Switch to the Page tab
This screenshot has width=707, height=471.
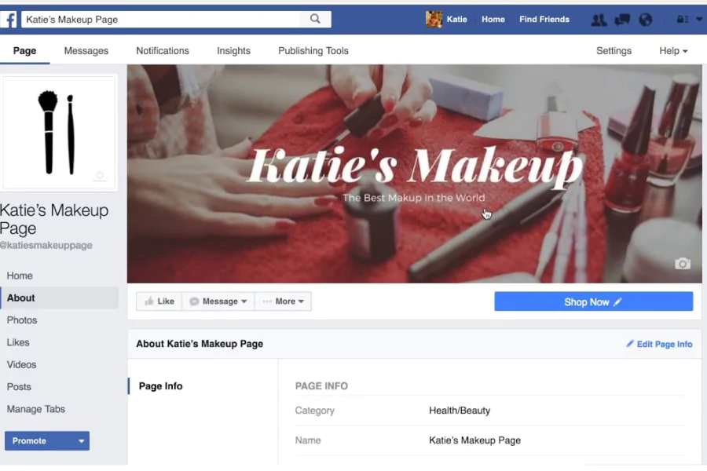click(x=25, y=51)
